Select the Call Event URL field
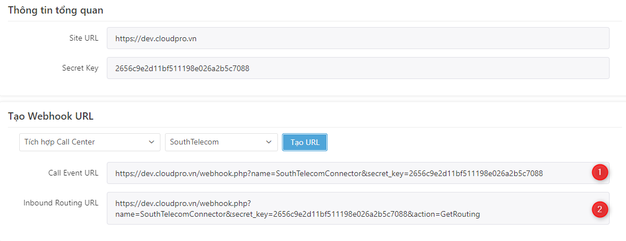 point(358,173)
